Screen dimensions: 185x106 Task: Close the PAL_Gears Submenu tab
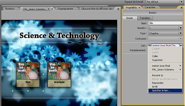[x=52, y=9]
